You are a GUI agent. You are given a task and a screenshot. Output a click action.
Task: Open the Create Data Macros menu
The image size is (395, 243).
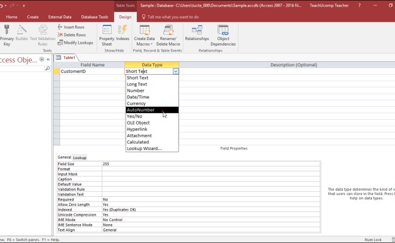[145, 35]
